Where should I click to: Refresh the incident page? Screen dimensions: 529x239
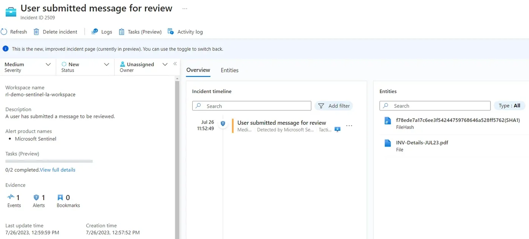pos(14,32)
